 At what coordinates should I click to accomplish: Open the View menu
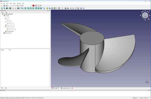7,3
